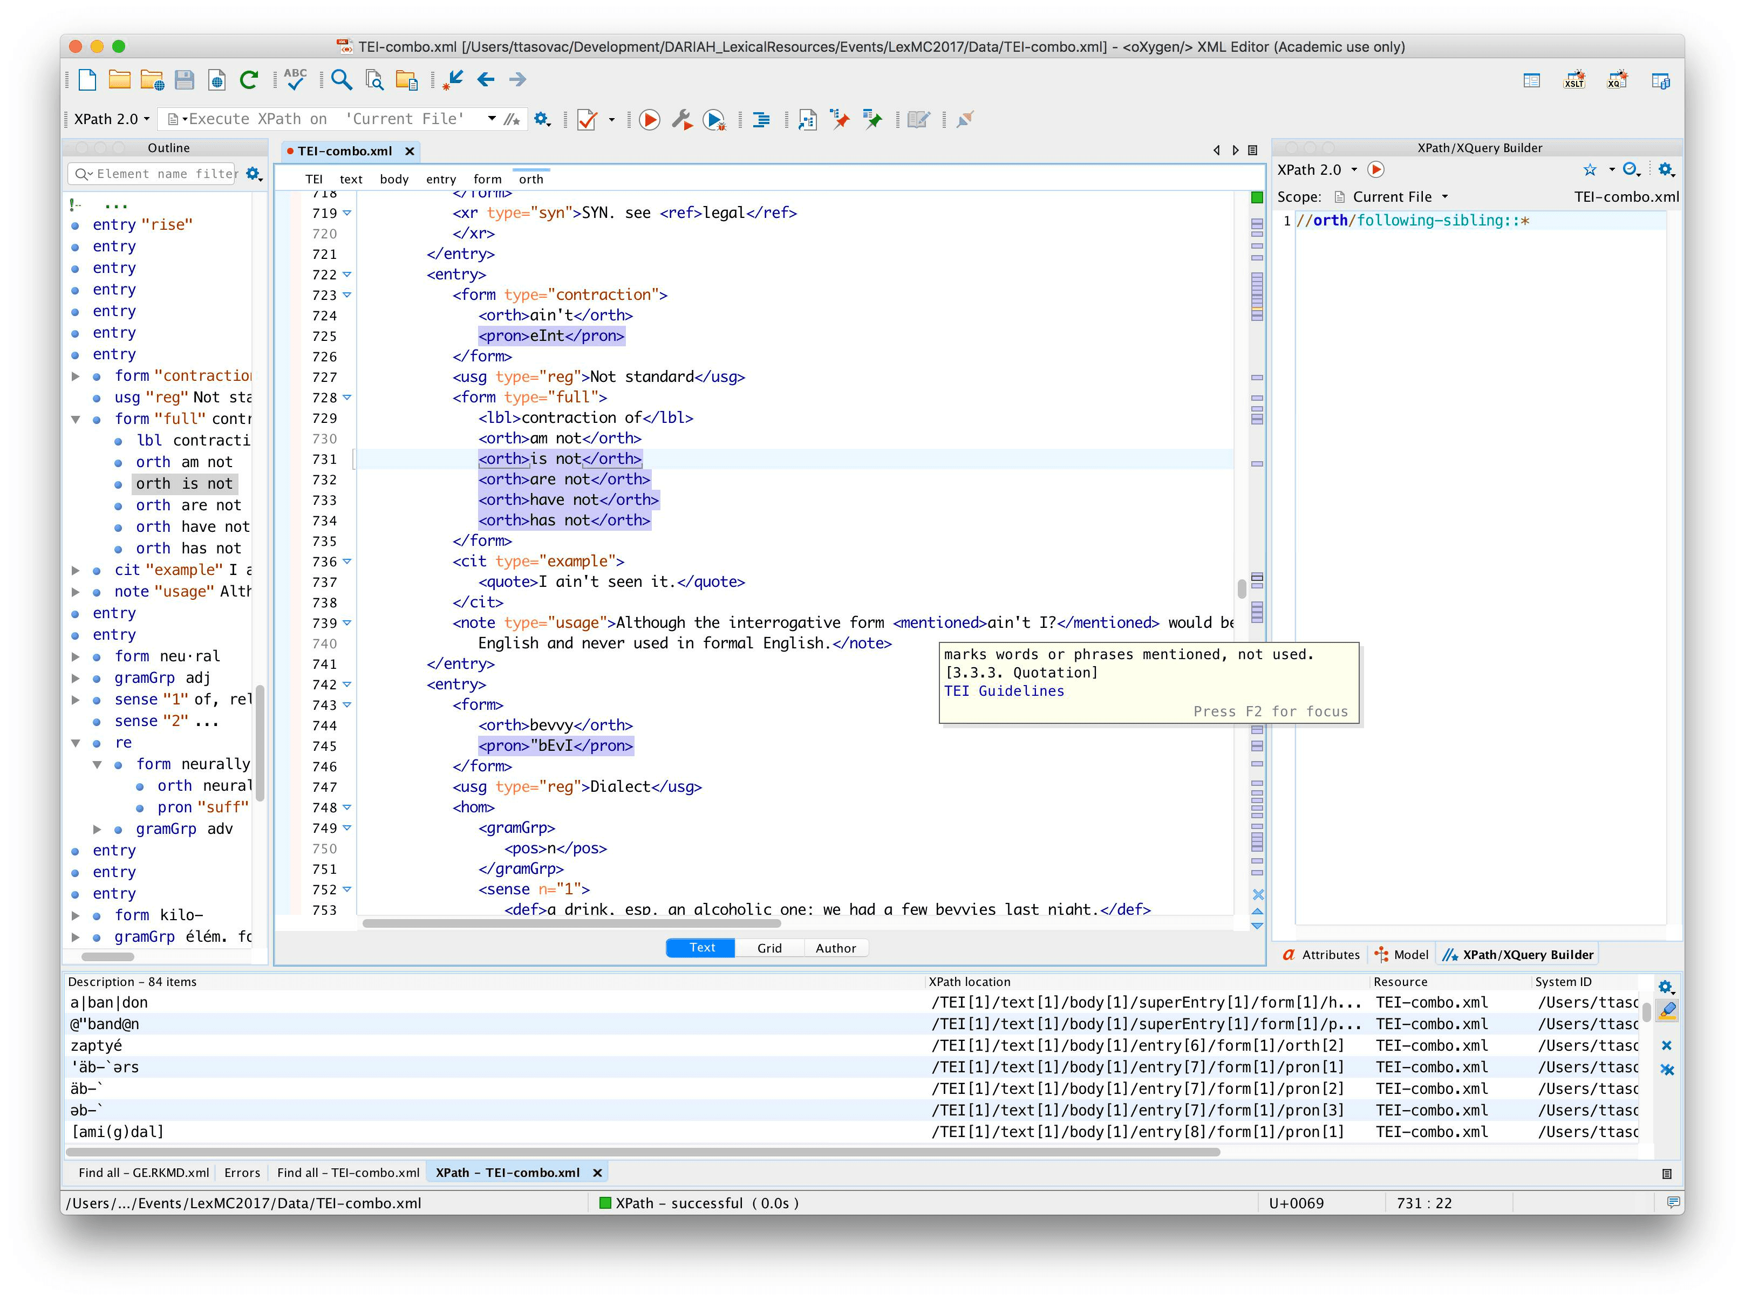Click the Validate checkmark icon in toolbar
Screen dimensions: 1745x1301
586,120
